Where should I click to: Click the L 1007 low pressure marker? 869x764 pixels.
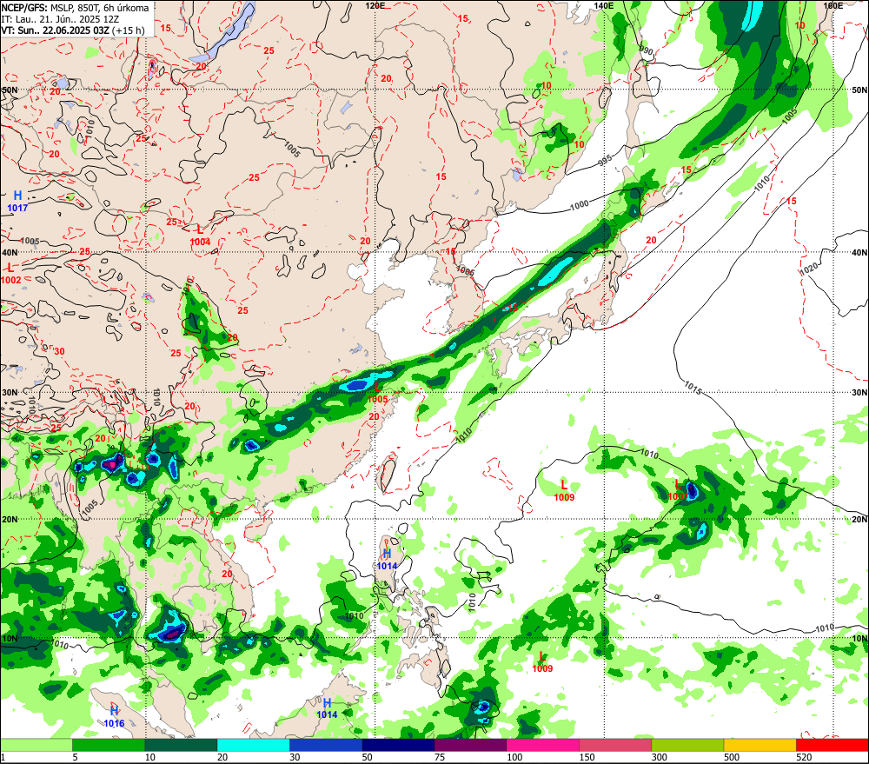click(678, 490)
